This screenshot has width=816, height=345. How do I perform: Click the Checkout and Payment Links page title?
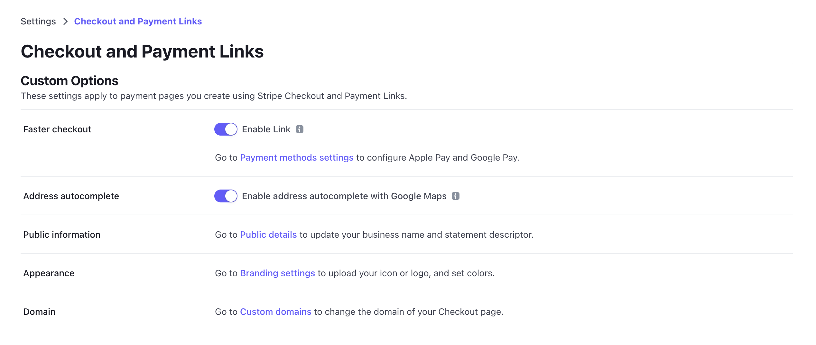click(x=142, y=51)
